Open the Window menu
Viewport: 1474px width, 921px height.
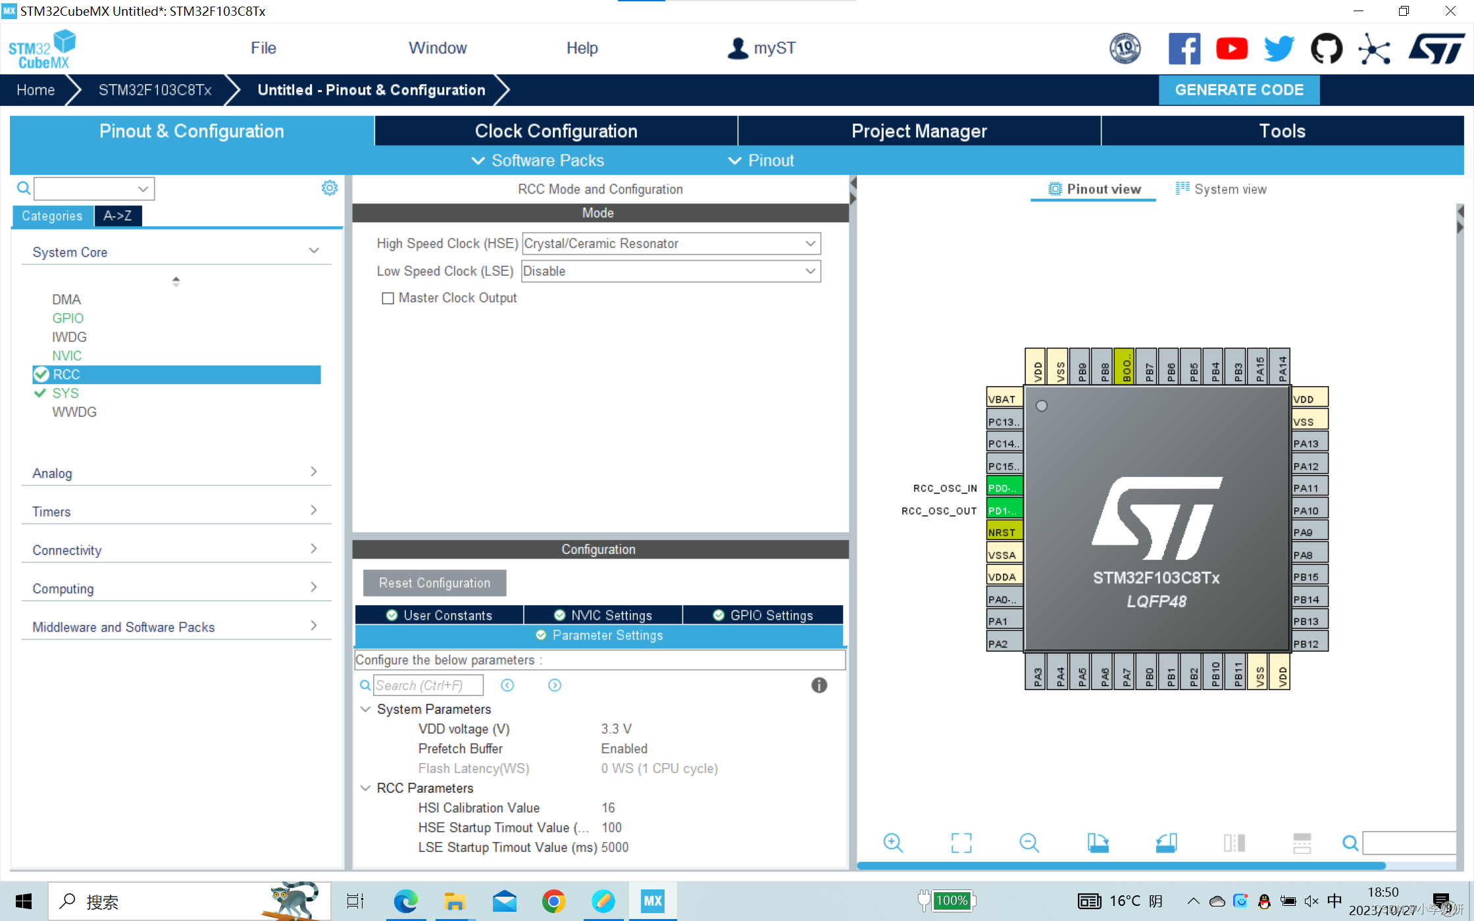(x=438, y=48)
